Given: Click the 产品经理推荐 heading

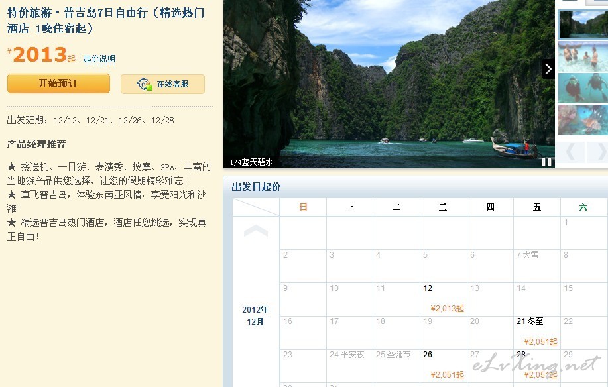Looking at the screenshot, I should pyautogui.click(x=37, y=144).
